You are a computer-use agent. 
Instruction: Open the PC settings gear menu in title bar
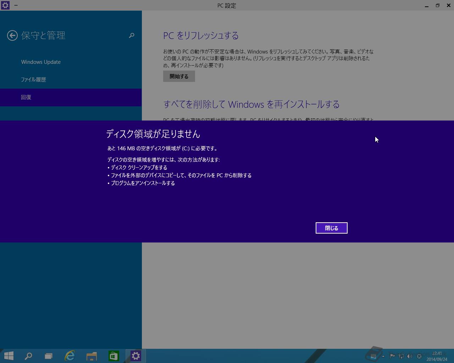5,5
